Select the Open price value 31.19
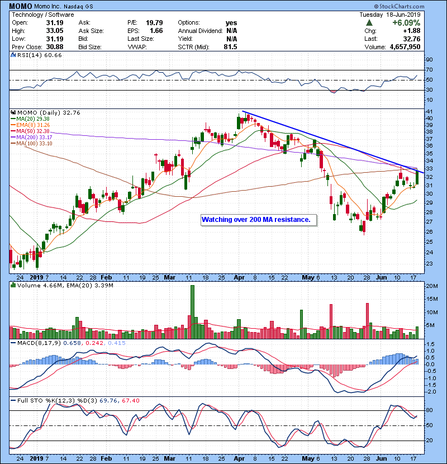The image size is (447, 464). click(55, 23)
